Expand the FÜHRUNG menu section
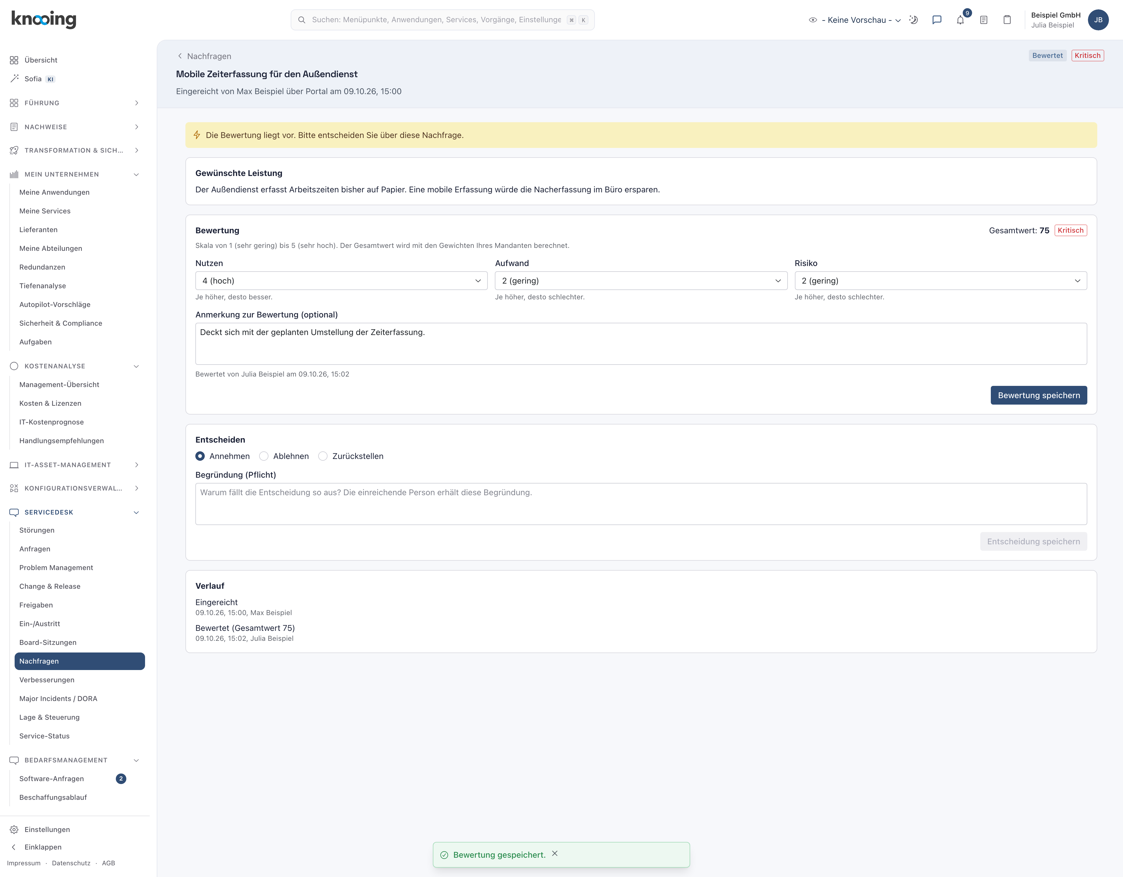The image size is (1123, 877). coord(75,103)
